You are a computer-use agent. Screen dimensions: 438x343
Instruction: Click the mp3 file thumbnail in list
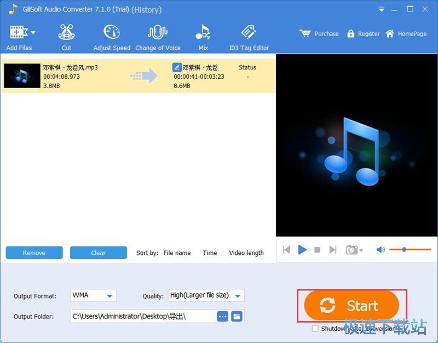[22, 75]
